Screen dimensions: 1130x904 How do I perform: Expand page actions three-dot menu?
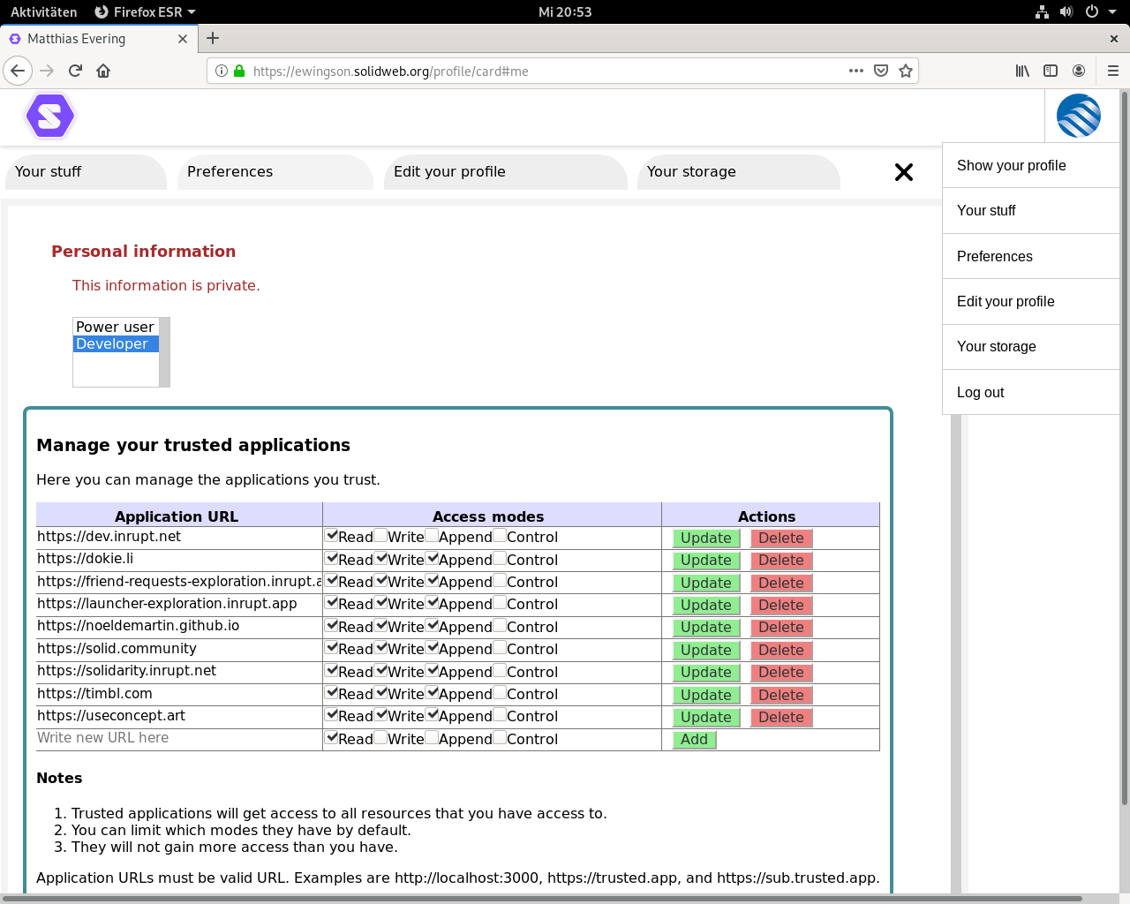[855, 71]
